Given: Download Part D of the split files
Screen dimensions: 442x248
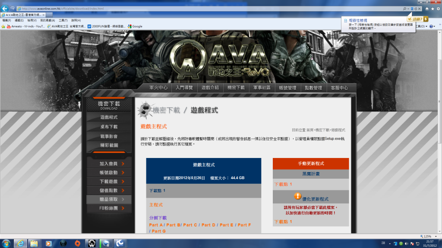Looking at the screenshot, I should pyautogui.click(x=208, y=225).
